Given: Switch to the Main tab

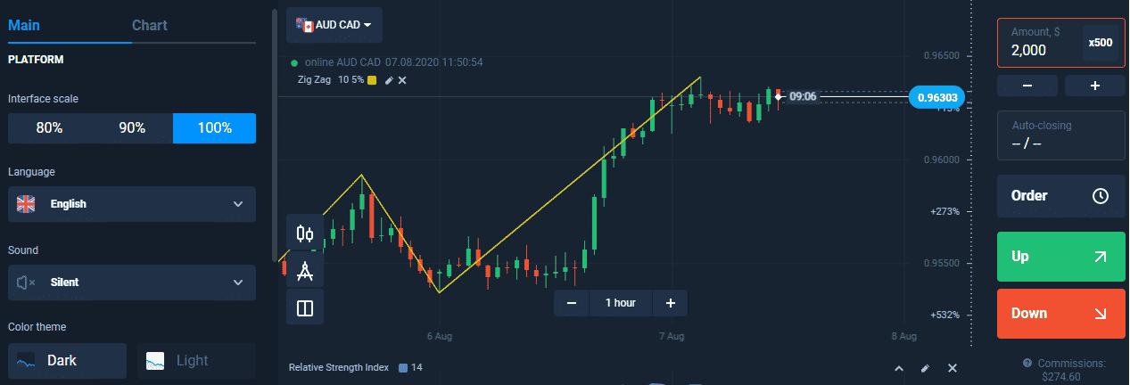Looking at the screenshot, I should (27, 25).
